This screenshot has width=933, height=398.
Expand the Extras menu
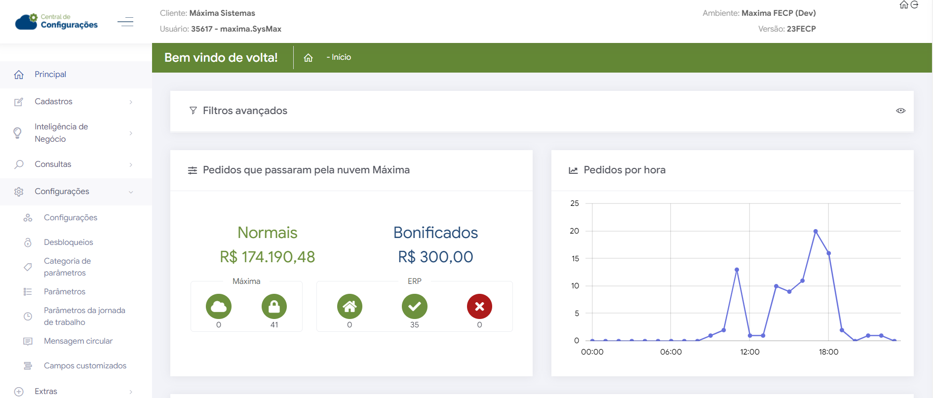[46, 392]
